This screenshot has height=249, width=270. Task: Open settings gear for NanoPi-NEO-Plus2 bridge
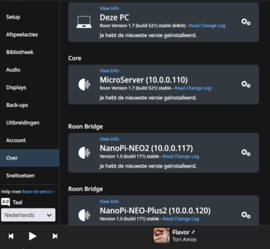click(x=246, y=215)
